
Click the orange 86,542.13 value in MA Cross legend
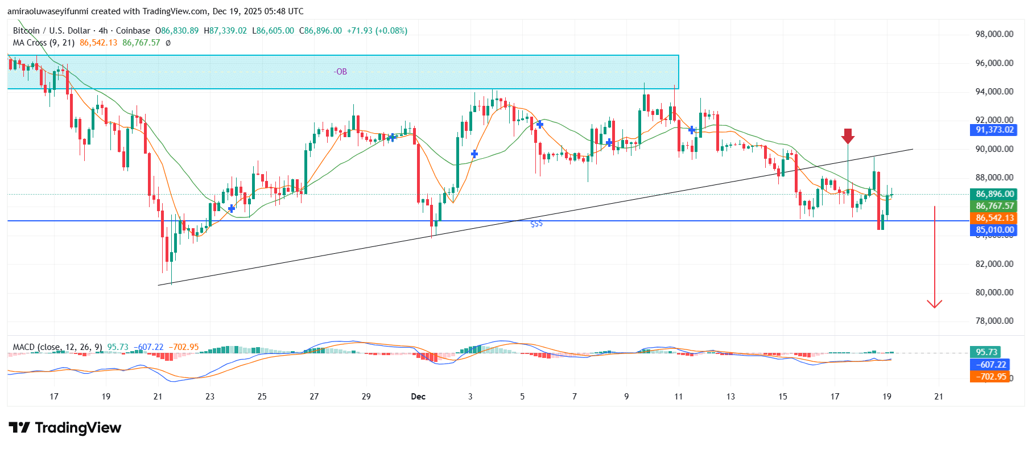click(98, 43)
